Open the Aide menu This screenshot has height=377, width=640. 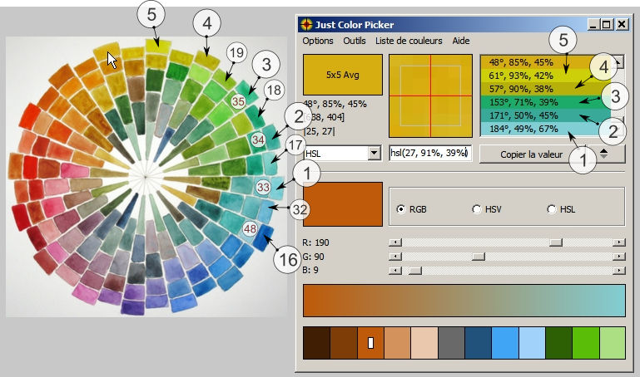(461, 41)
